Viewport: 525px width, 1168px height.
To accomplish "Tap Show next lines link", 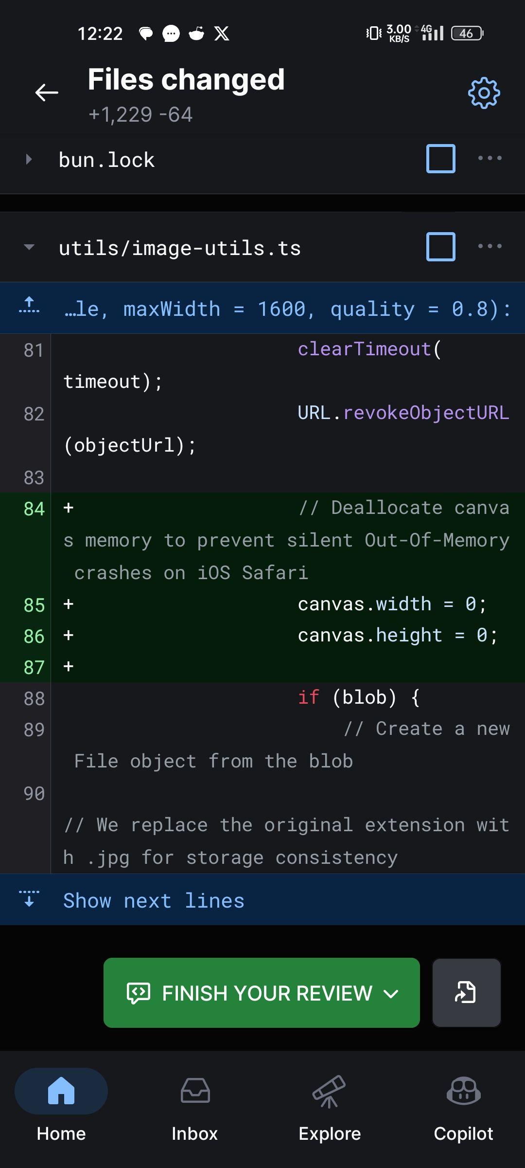I will [x=154, y=901].
